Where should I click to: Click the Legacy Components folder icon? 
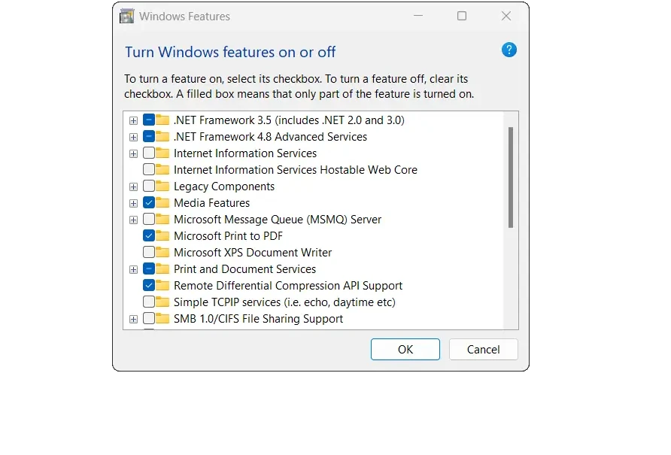162,187
